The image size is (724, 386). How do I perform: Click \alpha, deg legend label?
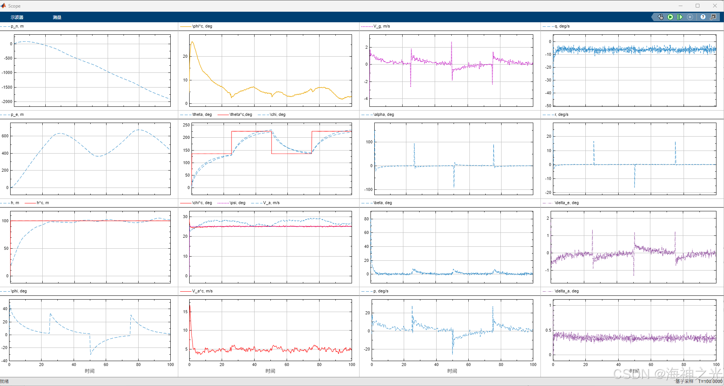pyautogui.click(x=384, y=115)
